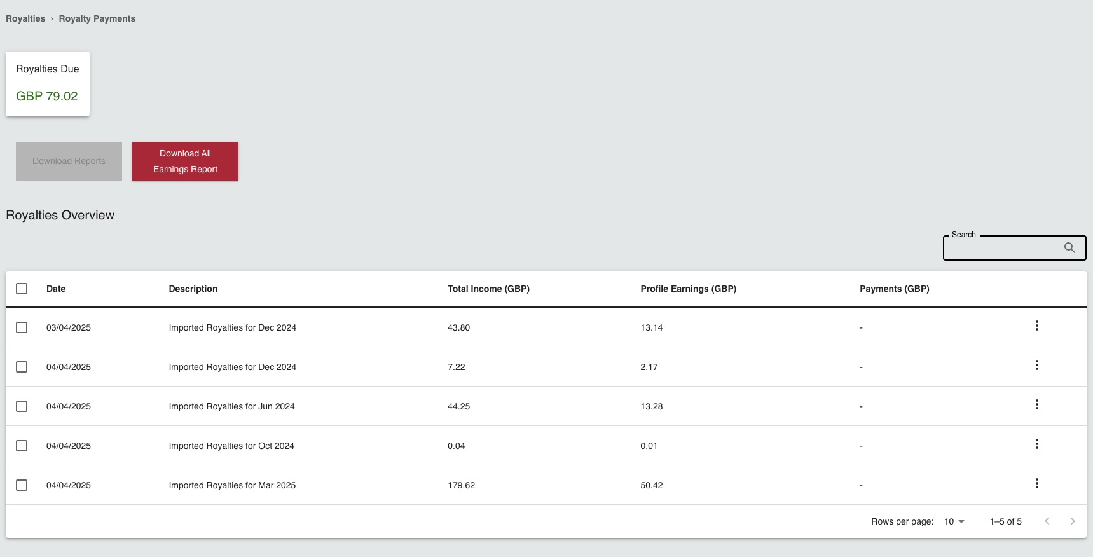Viewport: 1093px width, 557px height.
Task: Click the 1–5 of 5 pagination text
Action: [1005, 521]
